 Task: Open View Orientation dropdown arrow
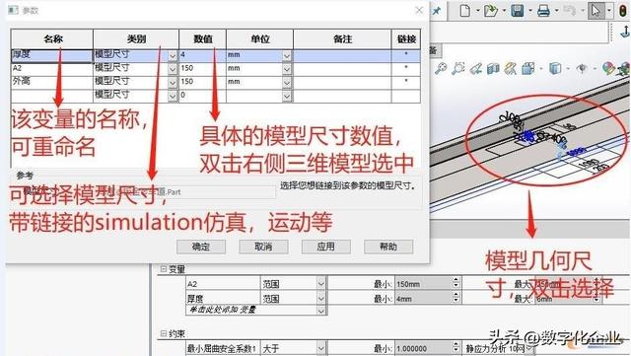540,69
